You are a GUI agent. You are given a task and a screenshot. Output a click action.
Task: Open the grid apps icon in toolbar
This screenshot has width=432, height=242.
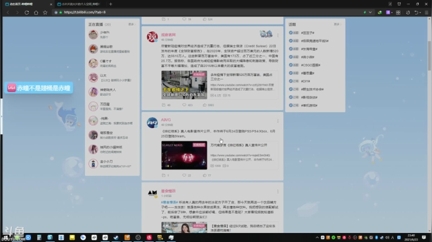398,13
